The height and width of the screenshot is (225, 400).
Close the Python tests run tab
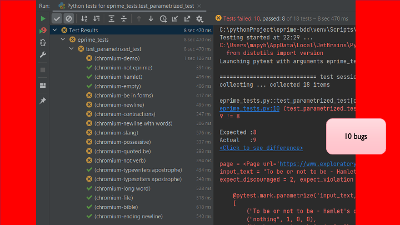tap(199, 6)
